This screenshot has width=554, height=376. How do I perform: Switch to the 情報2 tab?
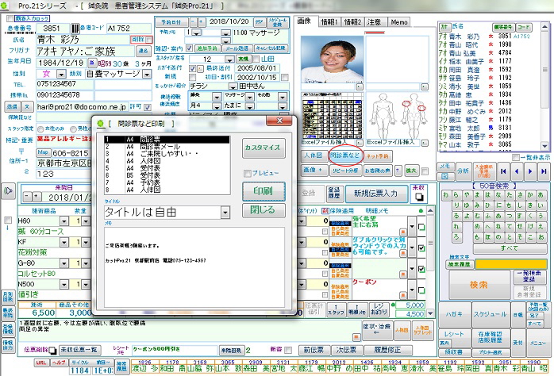(352, 22)
